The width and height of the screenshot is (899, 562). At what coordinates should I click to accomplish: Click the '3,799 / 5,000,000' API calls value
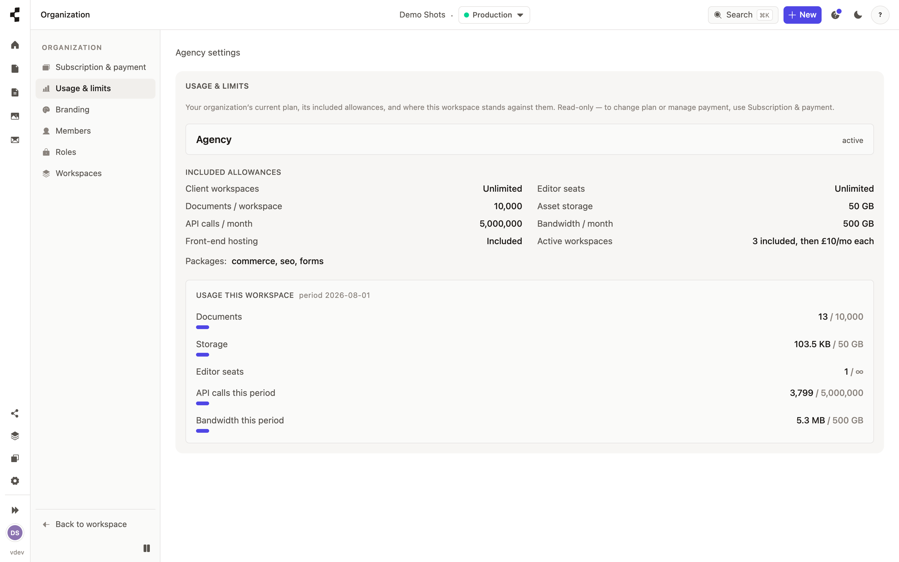[x=826, y=393]
